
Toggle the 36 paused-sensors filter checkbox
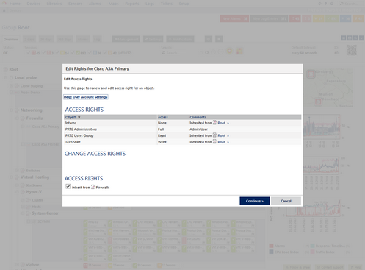(90, 53)
